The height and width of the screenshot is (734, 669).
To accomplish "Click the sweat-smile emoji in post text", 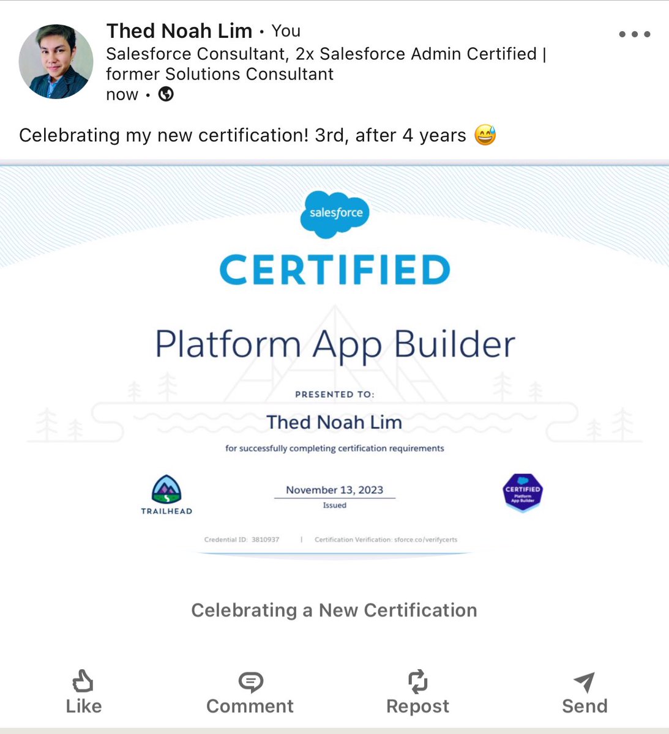I will click(x=485, y=135).
